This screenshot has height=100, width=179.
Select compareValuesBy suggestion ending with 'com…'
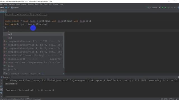click(33, 52)
